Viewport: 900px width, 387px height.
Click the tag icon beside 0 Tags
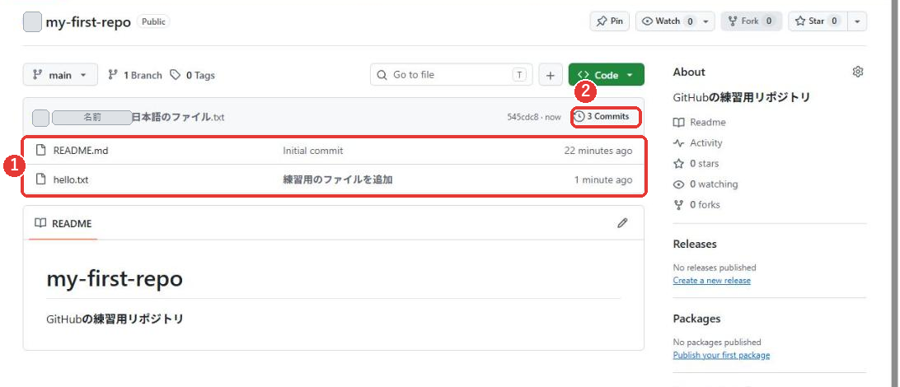(x=176, y=75)
